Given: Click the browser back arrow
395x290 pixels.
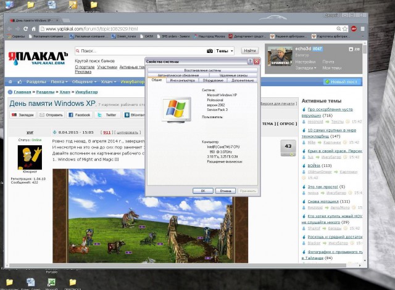Looking at the screenshot, I should (10, 29).
